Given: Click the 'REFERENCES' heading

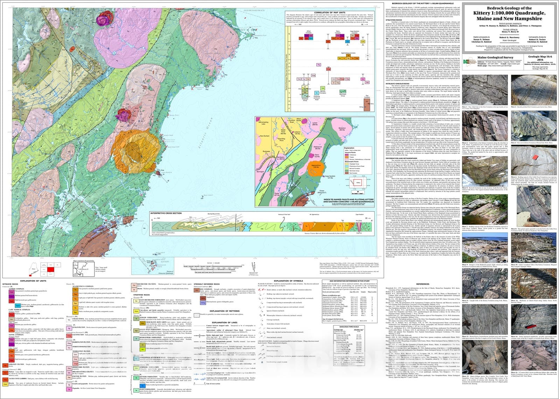Looking at the screenshot, I should click(x=423, y=284).
